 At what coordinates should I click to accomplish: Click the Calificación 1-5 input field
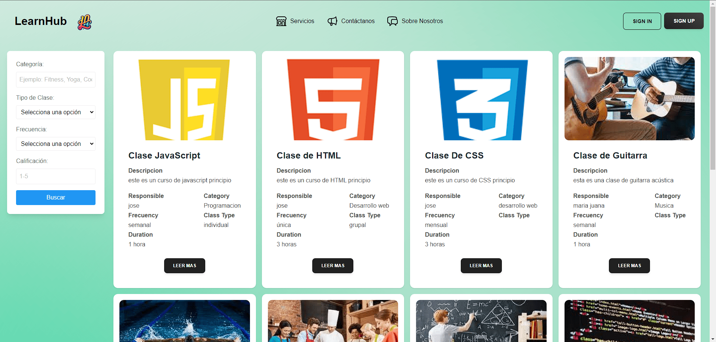(55, 176)
